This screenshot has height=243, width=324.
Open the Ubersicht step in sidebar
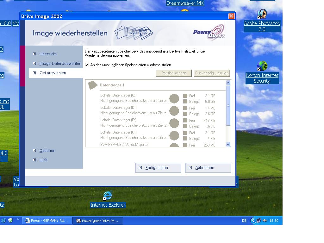(x=48, y=54)
